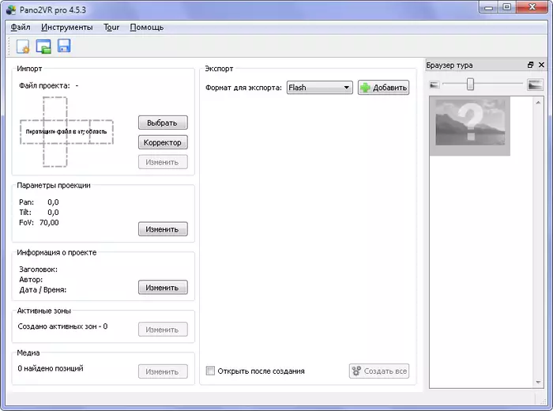This screenshot has height=411, width=553.
Task: Undock the Браузер тура panel
Action: 530,65
